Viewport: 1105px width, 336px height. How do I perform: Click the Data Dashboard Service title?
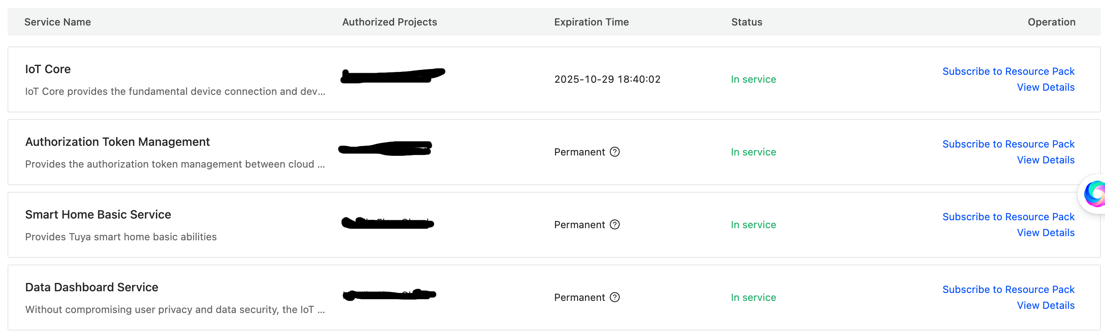coord(92,287)
